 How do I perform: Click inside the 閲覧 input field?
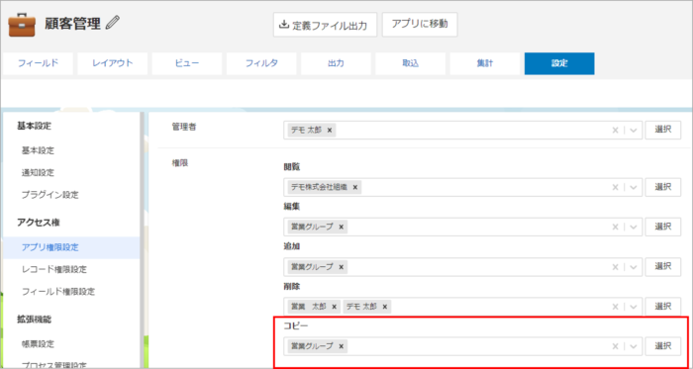click(x=462, y=187)
